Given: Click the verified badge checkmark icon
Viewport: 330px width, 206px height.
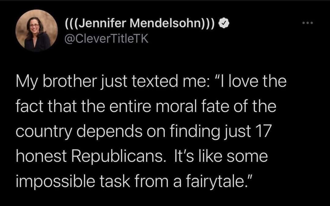Looking at the screenshot, I should click(225, 23).
